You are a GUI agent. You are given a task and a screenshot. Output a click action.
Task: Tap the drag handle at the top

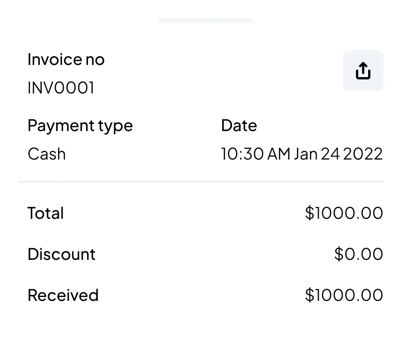(205, 20)
